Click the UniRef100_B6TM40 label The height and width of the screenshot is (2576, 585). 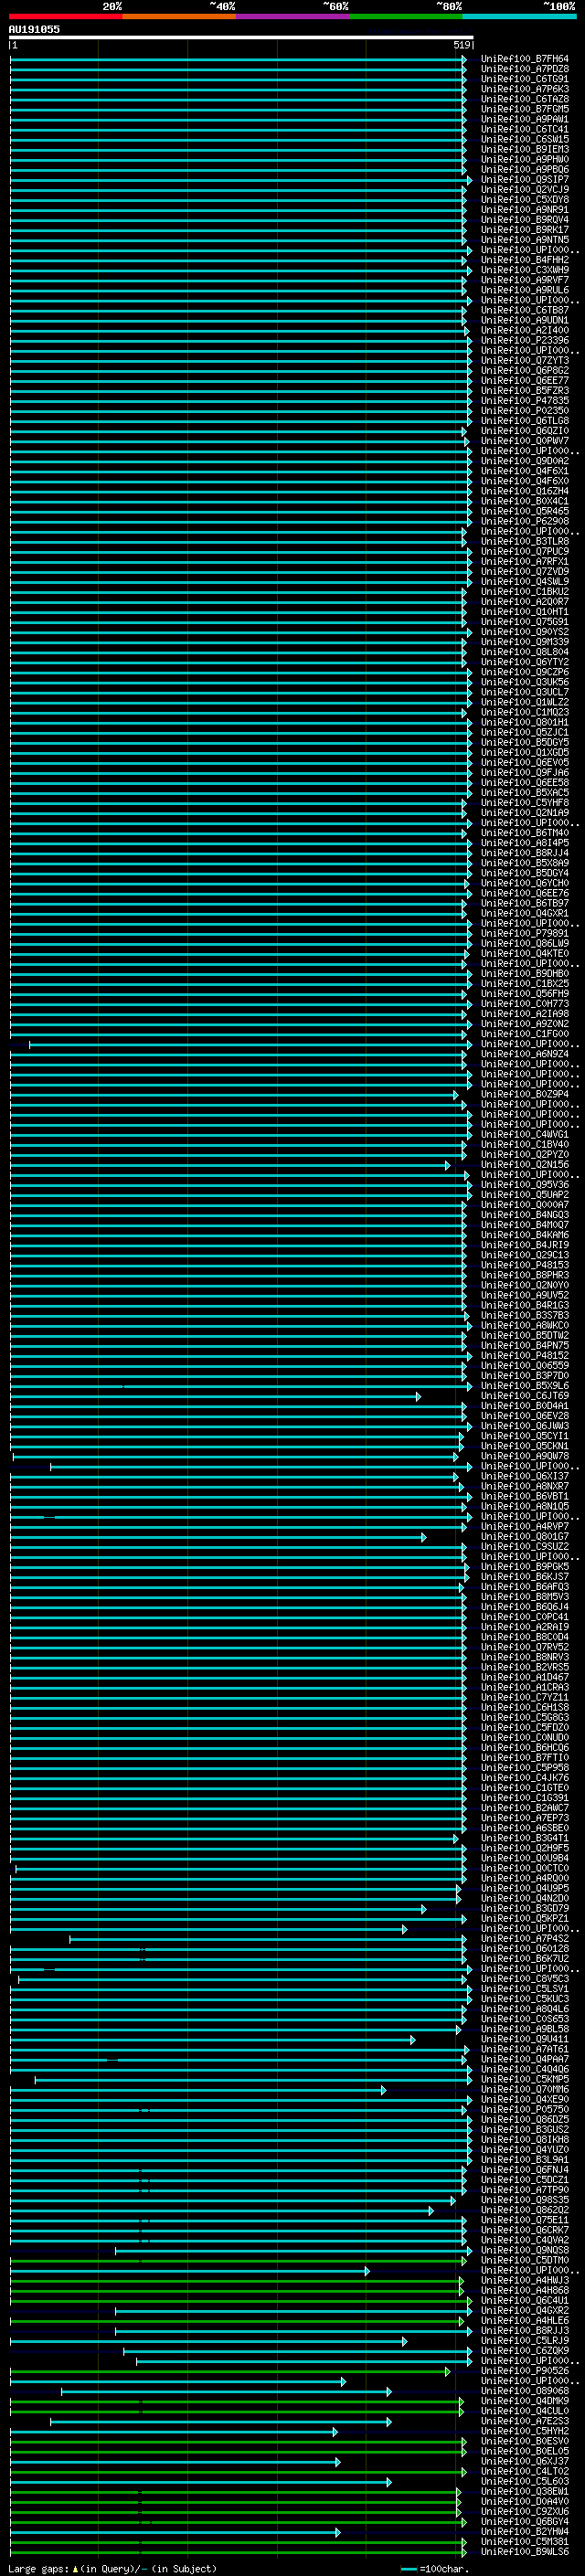pos(524,833)
